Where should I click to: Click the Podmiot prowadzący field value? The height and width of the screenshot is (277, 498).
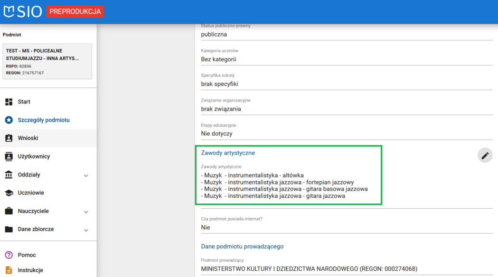(x=309, y=269)
